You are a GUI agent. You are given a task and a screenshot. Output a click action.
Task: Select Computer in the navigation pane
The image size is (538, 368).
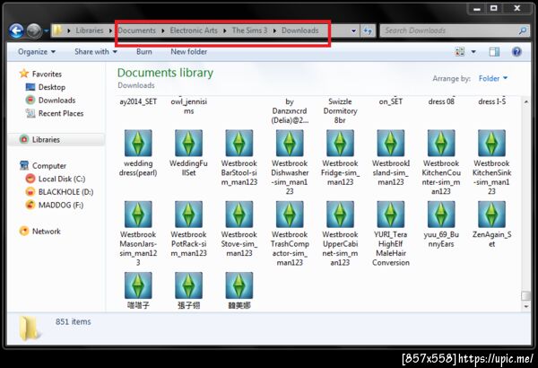click(49, 166)
